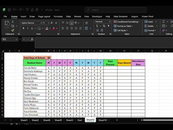Toggle Italic formatting
This screenshot has height=130, width=173.
[x=28, y=28]
